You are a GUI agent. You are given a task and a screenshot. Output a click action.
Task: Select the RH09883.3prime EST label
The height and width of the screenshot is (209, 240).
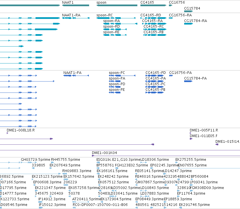[x=77, y=171]
